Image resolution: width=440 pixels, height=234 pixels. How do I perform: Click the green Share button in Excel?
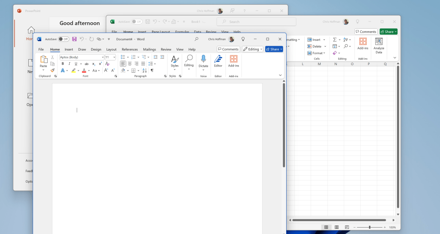coord(388,32)
